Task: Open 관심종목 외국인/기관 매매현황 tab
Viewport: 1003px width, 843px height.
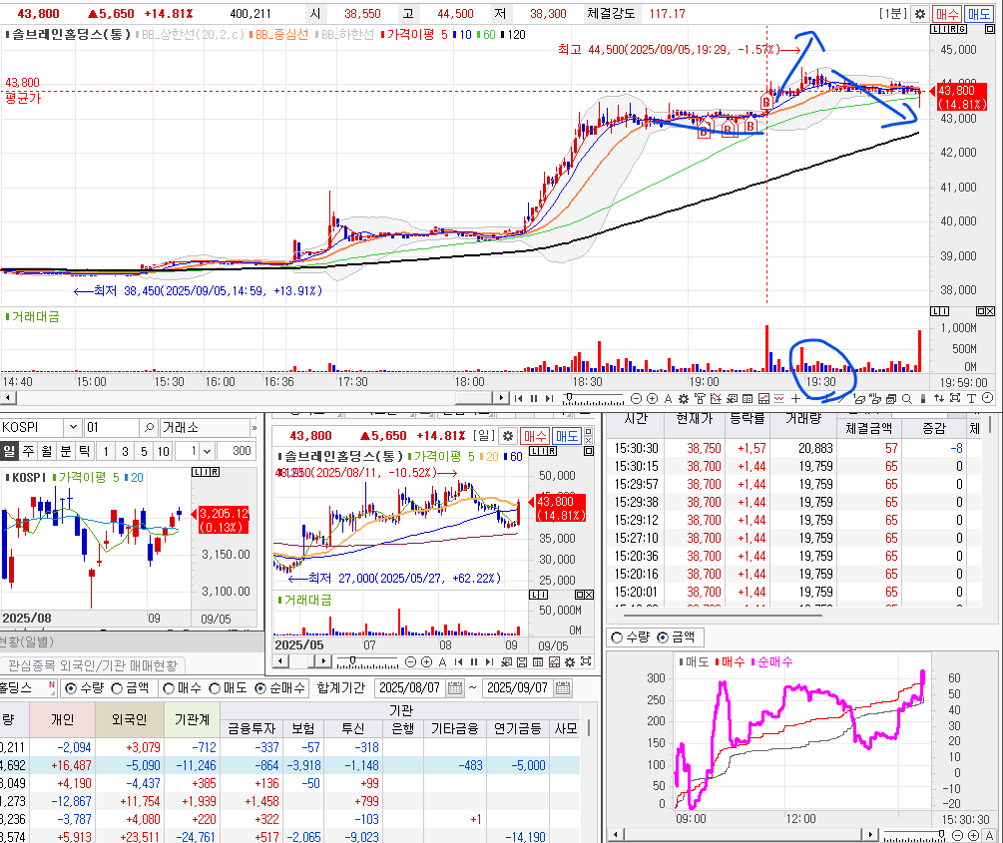Action: (x=93, y=665)
